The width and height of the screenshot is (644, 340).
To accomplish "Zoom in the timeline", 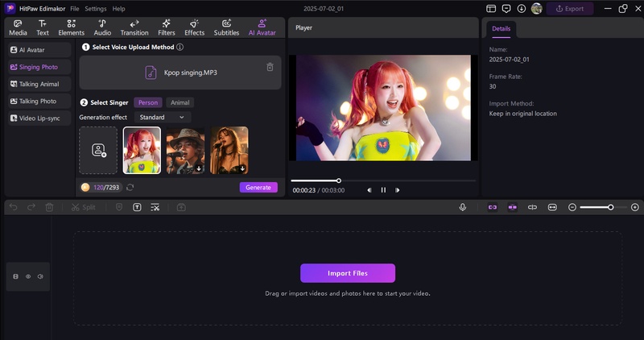I will click(x=635, y=207).
